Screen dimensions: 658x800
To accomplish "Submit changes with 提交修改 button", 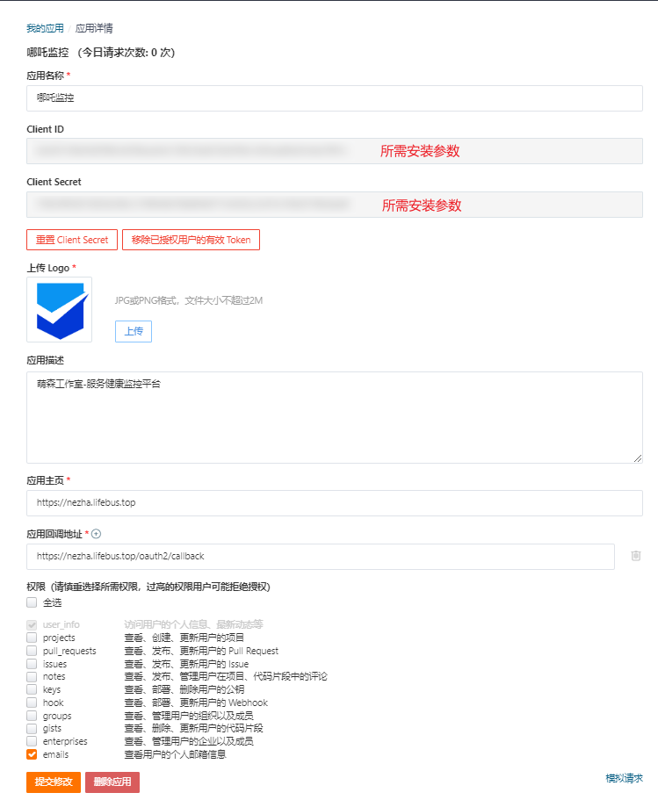I will click(x=54, y=782).
